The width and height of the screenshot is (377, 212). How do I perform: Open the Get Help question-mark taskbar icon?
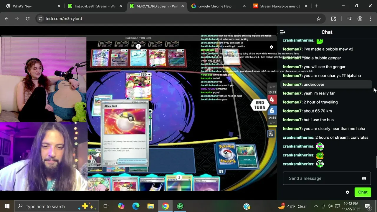(247, 206)
